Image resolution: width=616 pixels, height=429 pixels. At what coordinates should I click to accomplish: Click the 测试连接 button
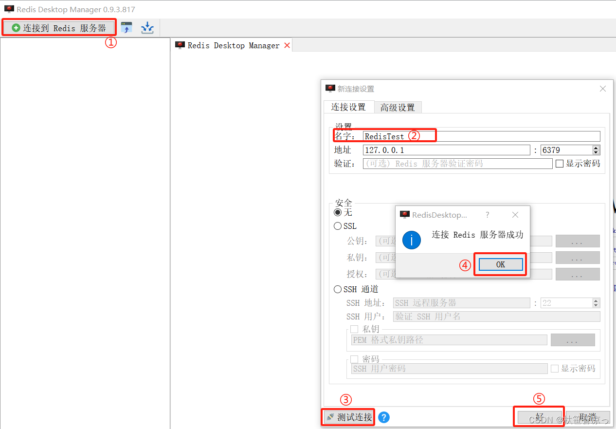click(349, 417)
